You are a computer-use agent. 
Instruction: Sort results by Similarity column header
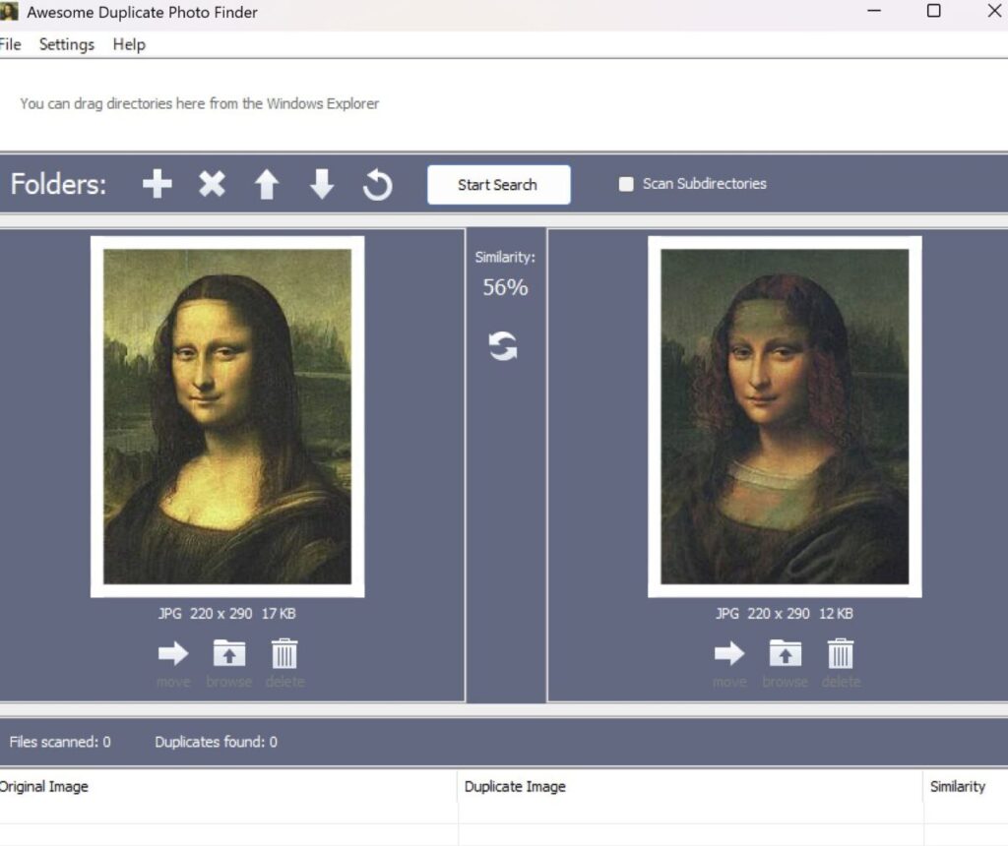click(x=957, y=786)
